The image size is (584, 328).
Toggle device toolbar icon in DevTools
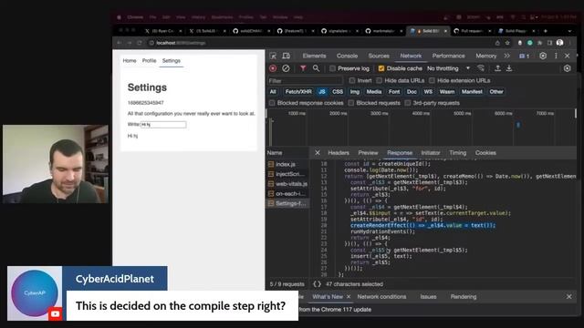(x=286, y=56)
